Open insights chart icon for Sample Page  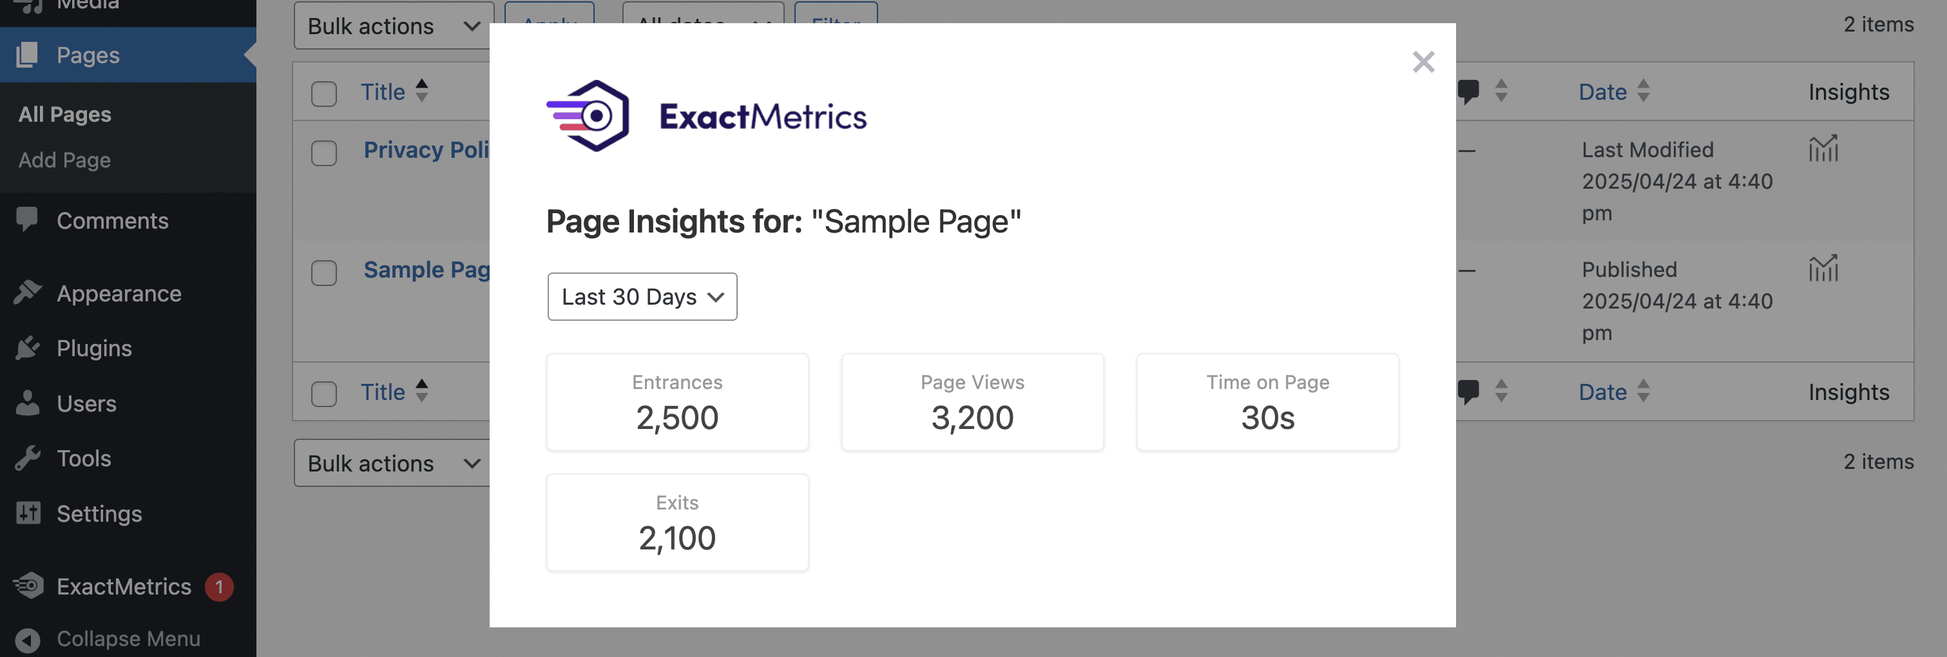tap(1823, 268)
